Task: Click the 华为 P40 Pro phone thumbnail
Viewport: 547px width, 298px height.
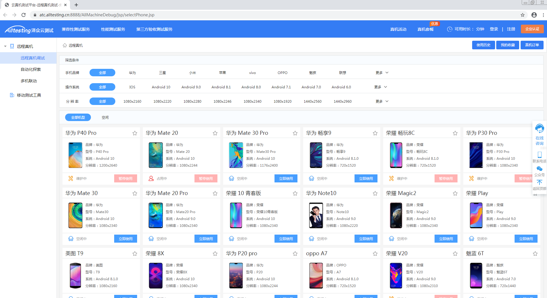Action: tap(75, 155)
